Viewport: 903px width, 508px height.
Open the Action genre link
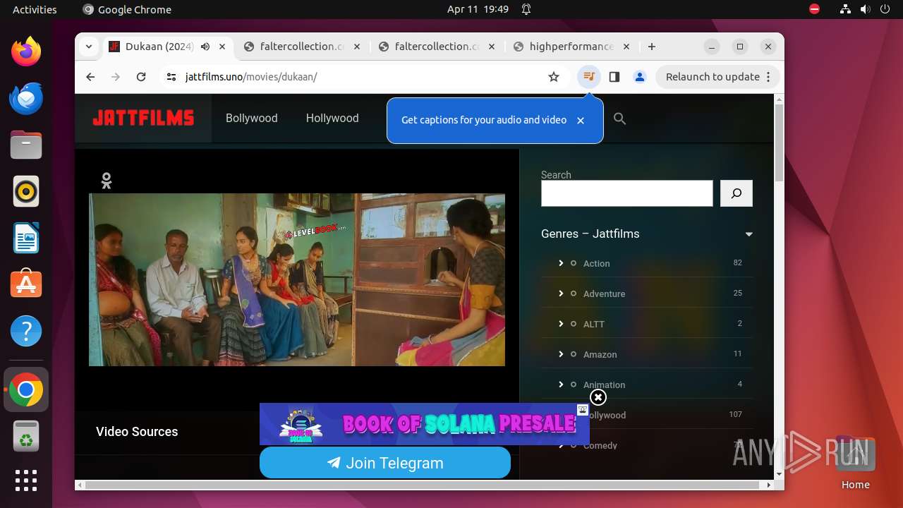596,263
